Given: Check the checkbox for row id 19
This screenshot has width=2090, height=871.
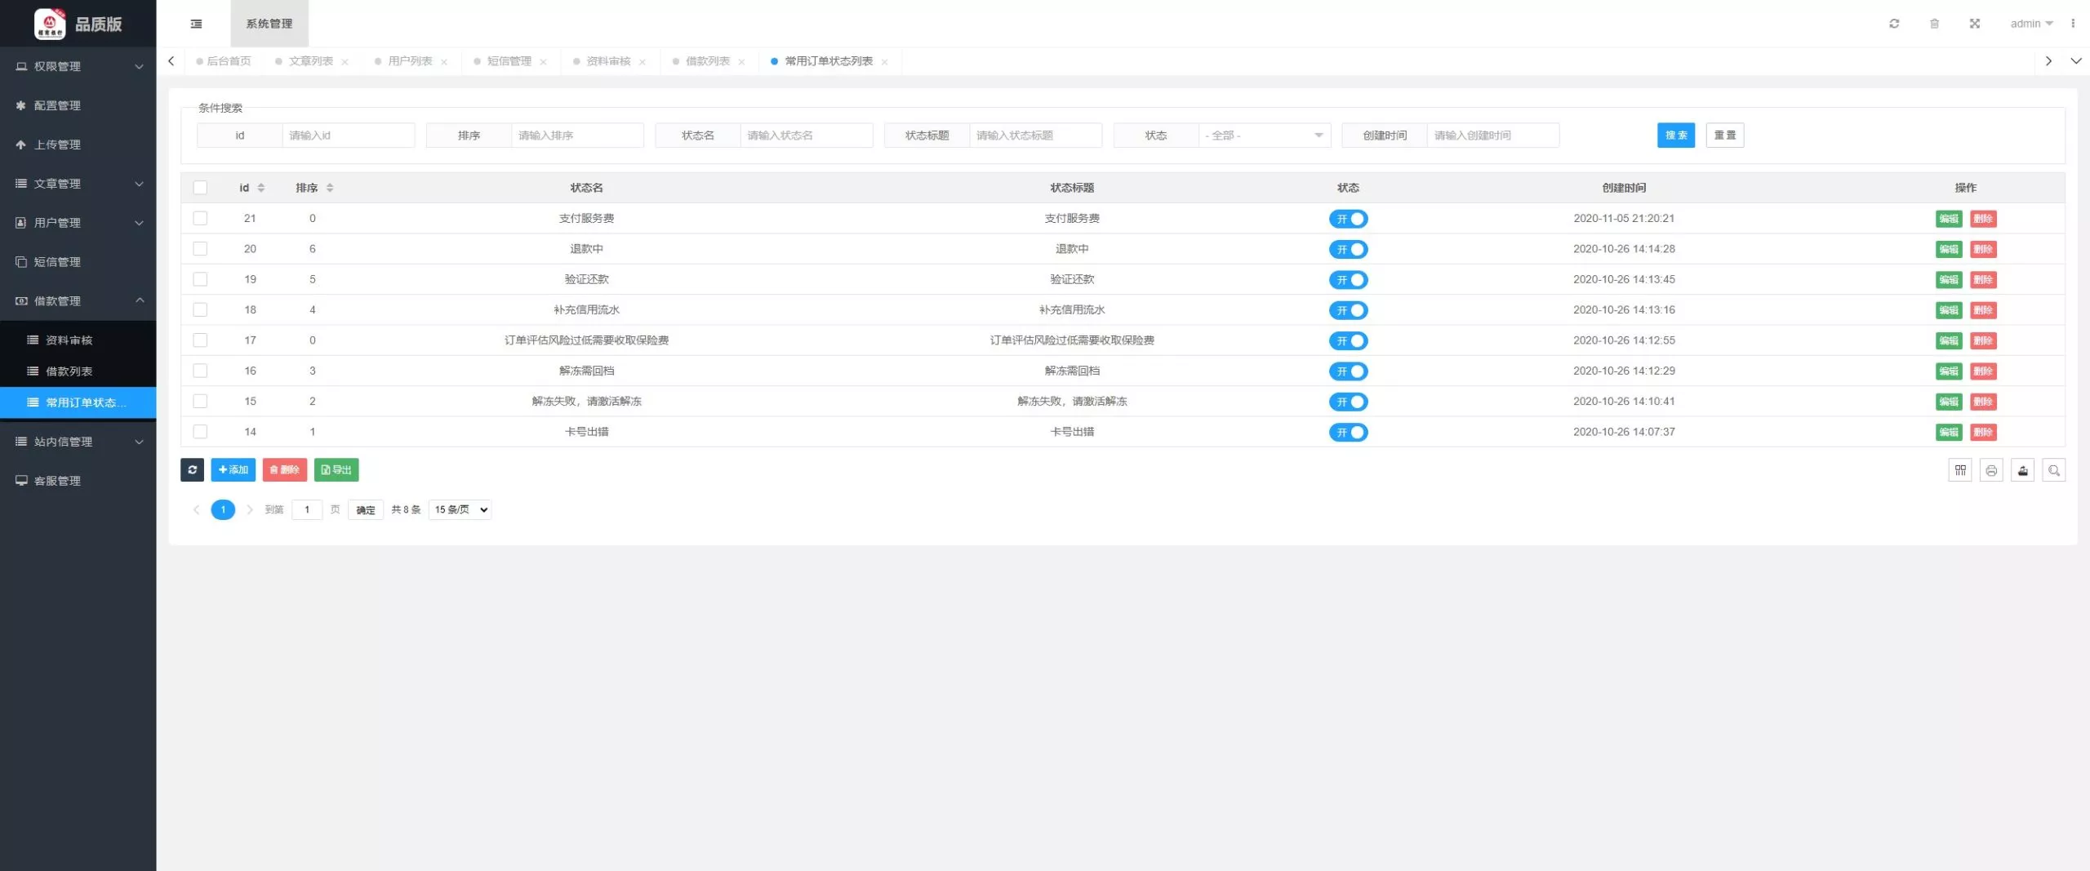Looking at the screenshot, I should (200, 279).
